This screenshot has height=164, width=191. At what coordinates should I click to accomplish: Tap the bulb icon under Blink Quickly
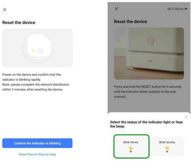click(x=167, y=149)
